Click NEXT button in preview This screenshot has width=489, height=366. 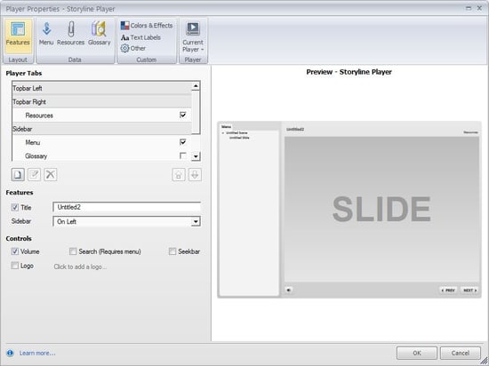coord(469,290)
